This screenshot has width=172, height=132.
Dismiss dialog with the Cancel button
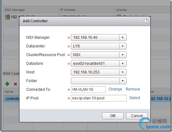tap(137, 116)
